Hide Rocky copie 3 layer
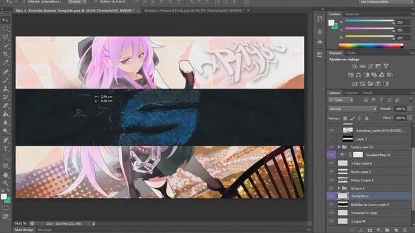Viewport: 415px width, 233px height. click(331, 172)
